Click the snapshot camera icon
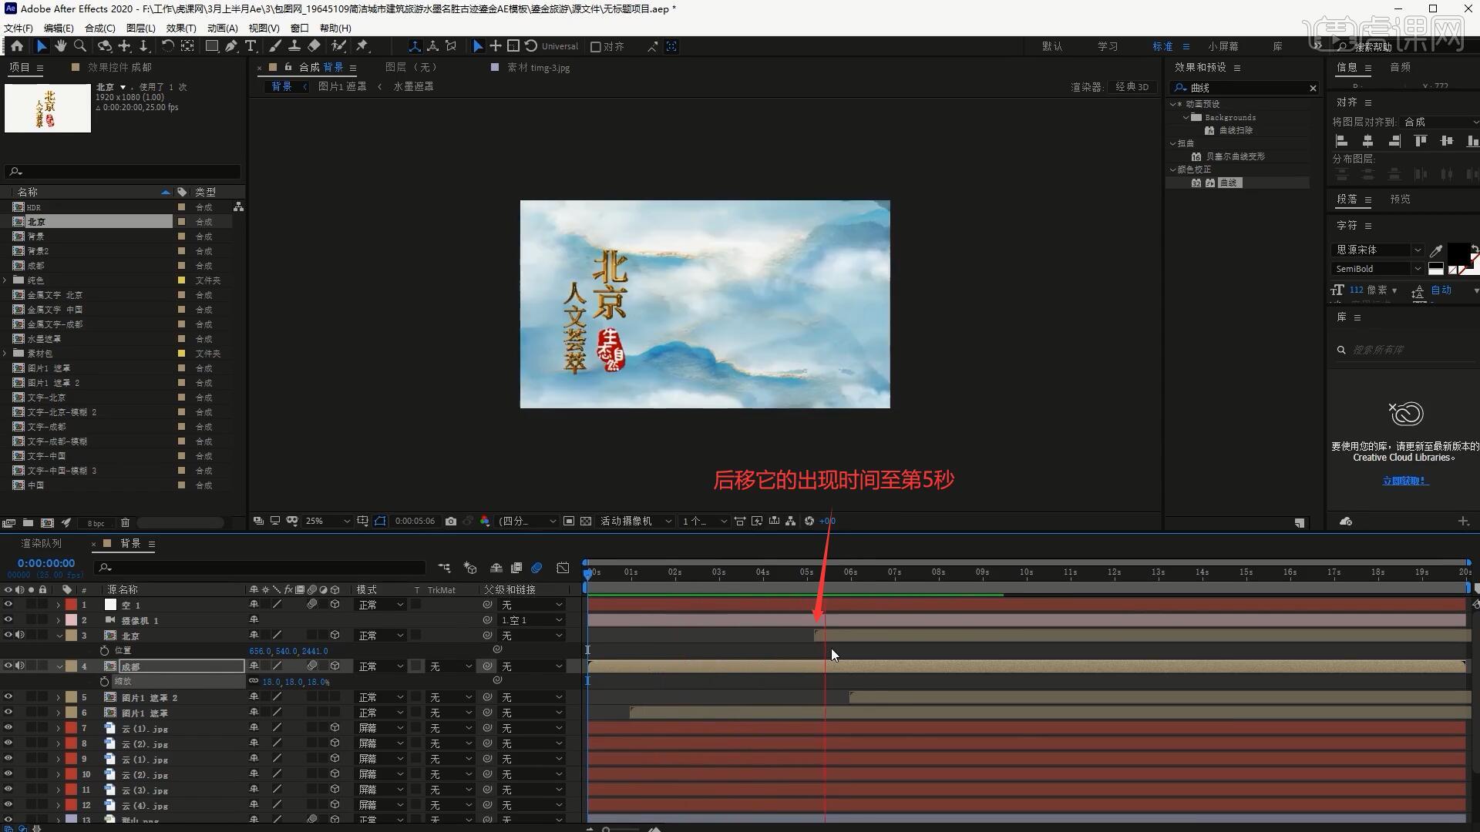The height and width of the screenshot is (832, 1480). pos(451,522)
